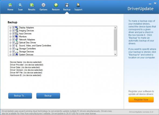The width and height of the screenshot is (159, 115).
Task: Open the Options tab label
Action: coord(43,9)
